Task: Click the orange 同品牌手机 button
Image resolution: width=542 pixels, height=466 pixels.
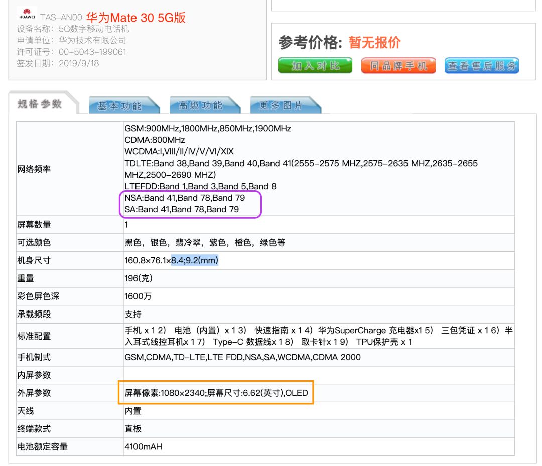Action: pyautogui.click(x=398, y=65)
